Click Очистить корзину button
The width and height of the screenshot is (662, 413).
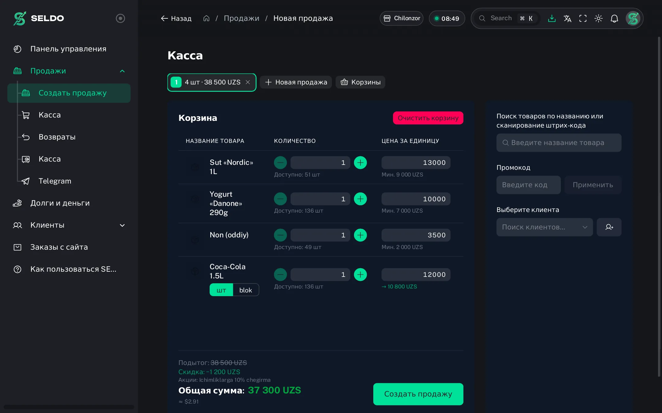(428, 118)
